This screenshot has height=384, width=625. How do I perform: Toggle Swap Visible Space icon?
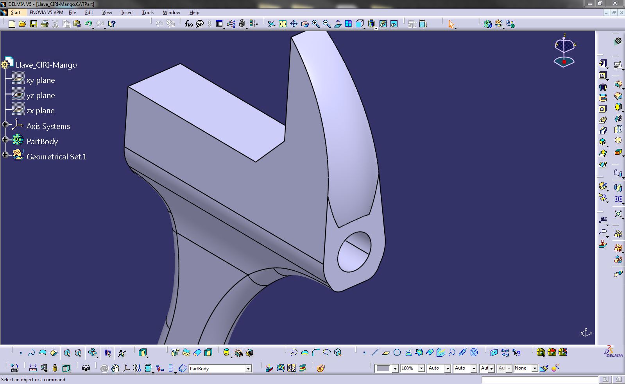pyautogui.click(x=394, y=24)
